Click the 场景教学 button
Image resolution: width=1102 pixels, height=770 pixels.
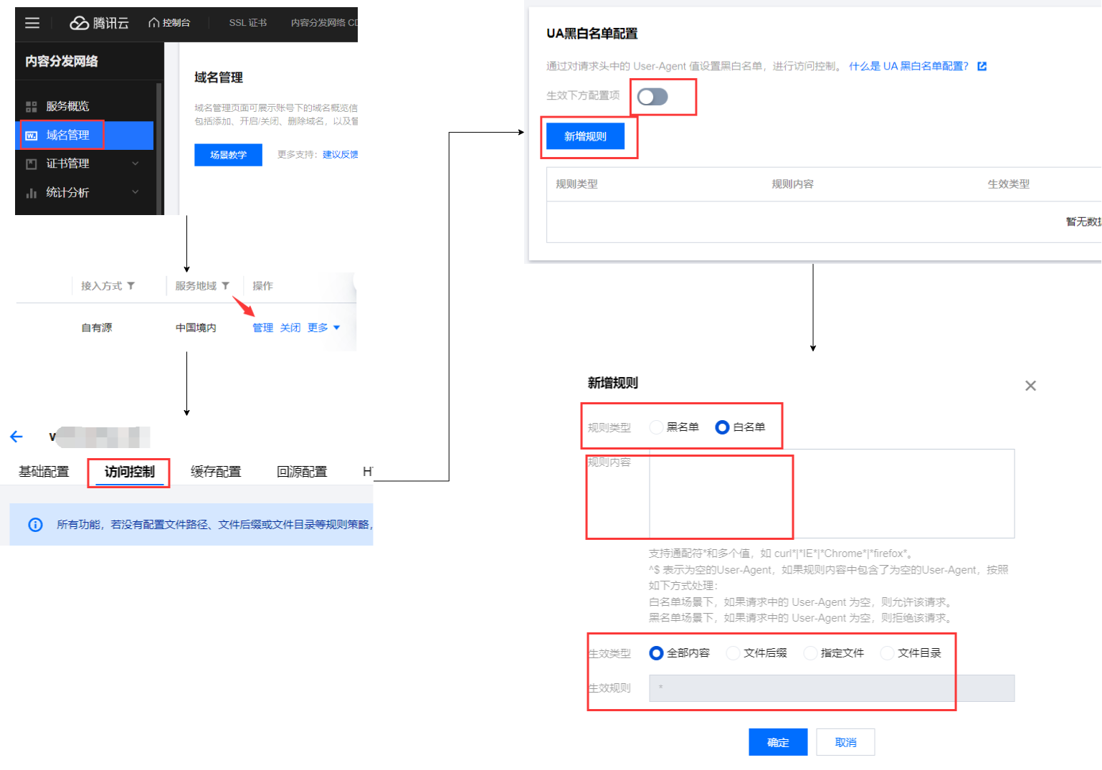pos(228,155)
